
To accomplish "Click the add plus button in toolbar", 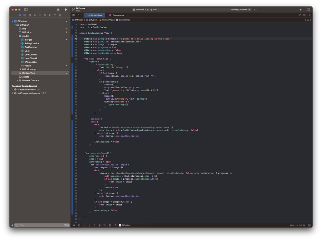I will coord(300,10).
